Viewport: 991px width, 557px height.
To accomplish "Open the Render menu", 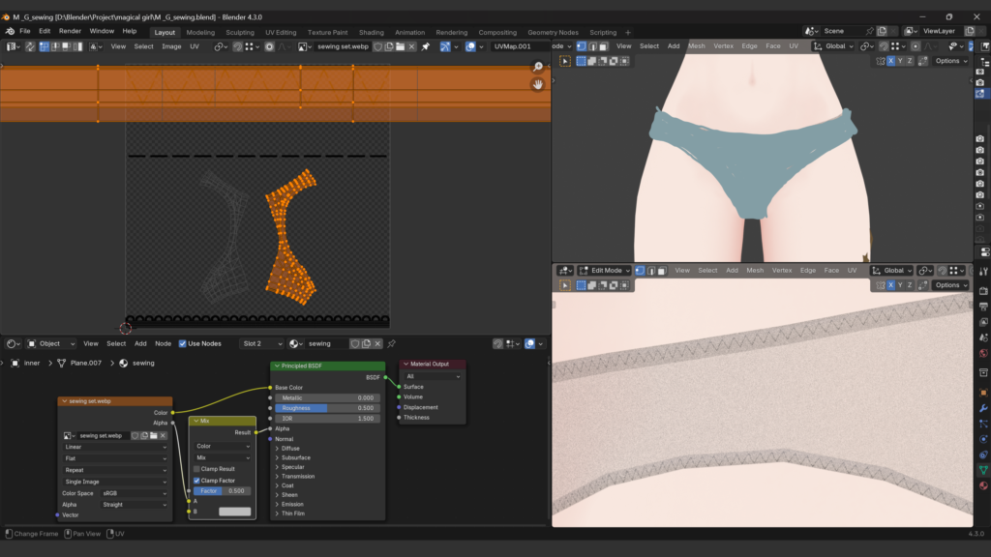I will pos(70,31).
